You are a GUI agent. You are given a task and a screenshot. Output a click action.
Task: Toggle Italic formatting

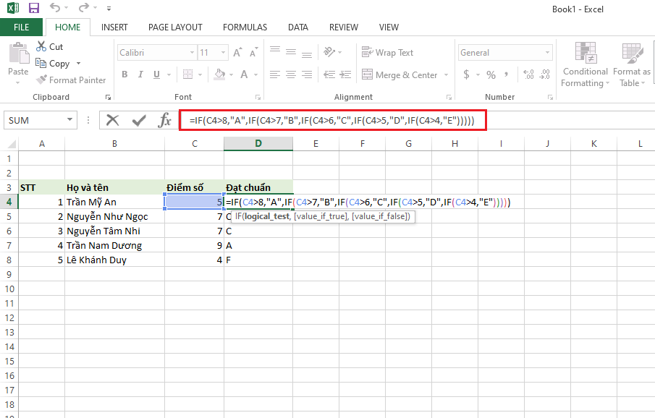tap(140, 74)
